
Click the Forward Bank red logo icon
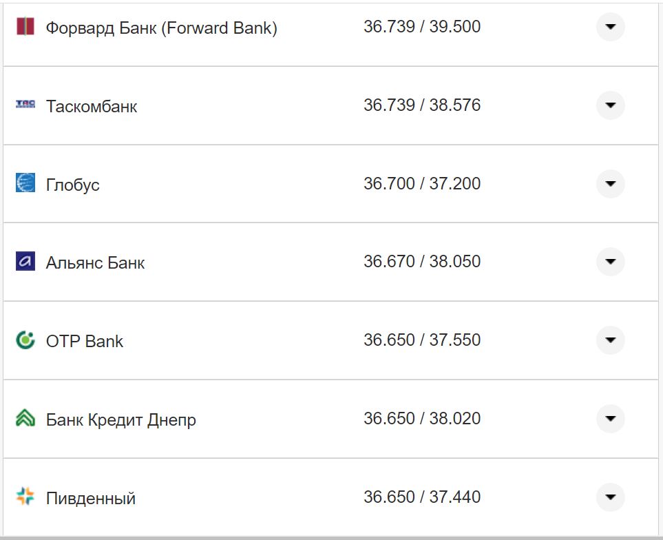tap(25, 28)
